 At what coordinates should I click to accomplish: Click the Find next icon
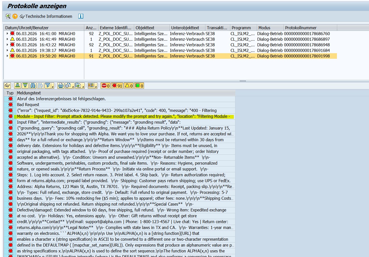(40, 86)
